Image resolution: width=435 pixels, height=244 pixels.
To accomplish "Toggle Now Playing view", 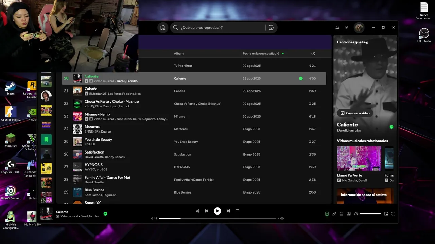I will pyautogui.click(x=327, y=214).
